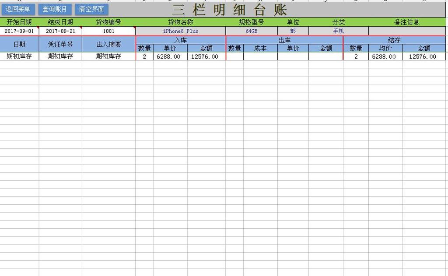
Task: Select the 结存金额 cell showing 12576.00
Action: pos(422,56)
